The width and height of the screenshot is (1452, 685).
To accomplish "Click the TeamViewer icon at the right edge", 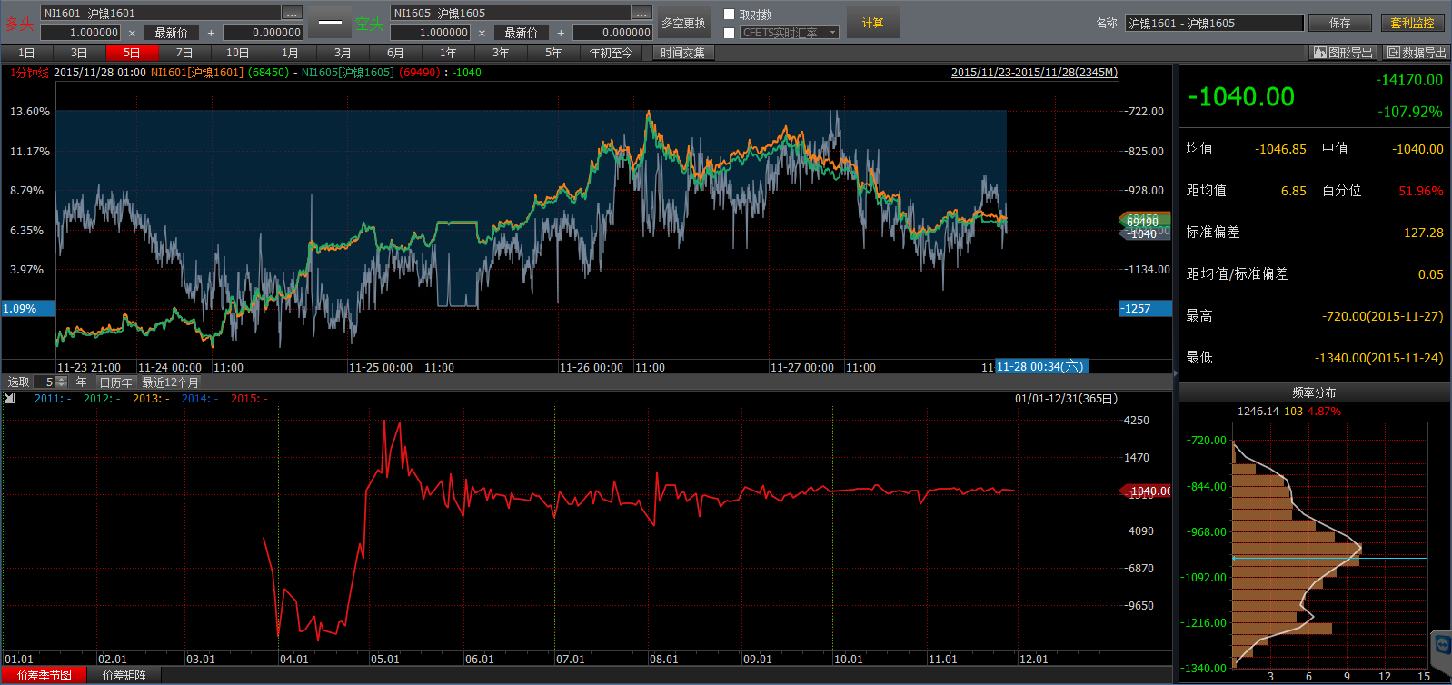I will pos(1441,645).
